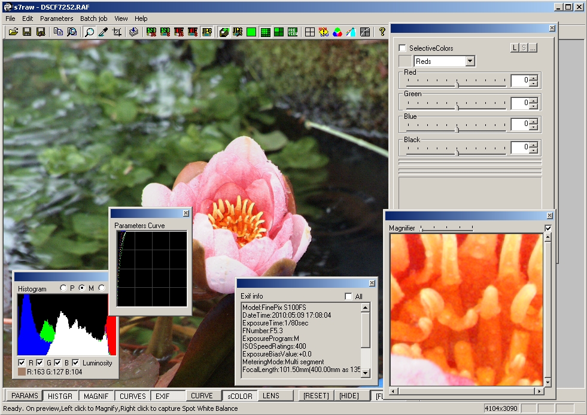This screenshot has height=415, width=587.
Task: Click the HISTGR bottom button
Action: coord(60,396)
